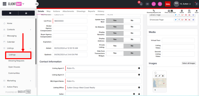This screenshot has height=96, width=199.
Task: Set On Website to No
Action: 132,27
